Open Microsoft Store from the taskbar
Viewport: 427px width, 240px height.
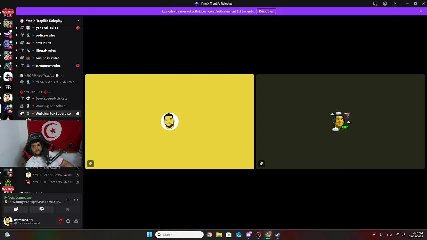pos(229,235)
